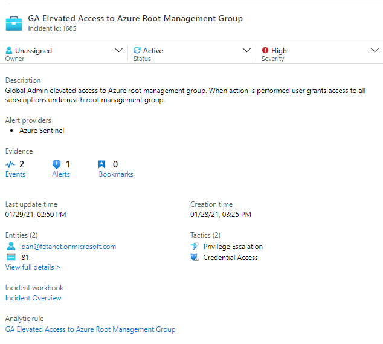Click the IP address entity icon
383x344 pixels.
[x=10, y=257]
